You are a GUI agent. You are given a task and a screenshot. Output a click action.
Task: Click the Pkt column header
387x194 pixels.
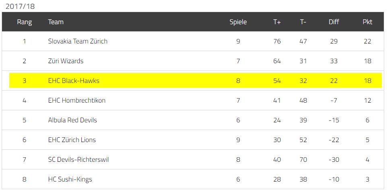point(367,22)
